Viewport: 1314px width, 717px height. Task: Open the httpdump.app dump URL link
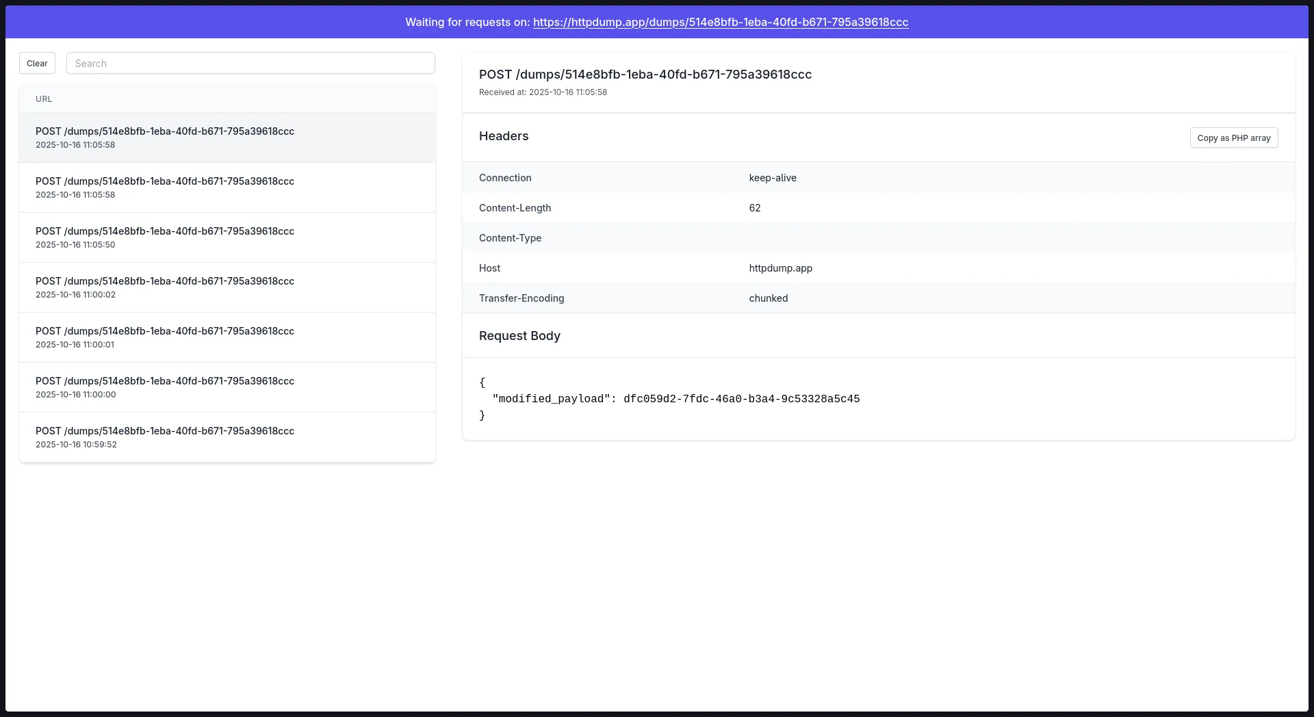click(x=720, y=22)
